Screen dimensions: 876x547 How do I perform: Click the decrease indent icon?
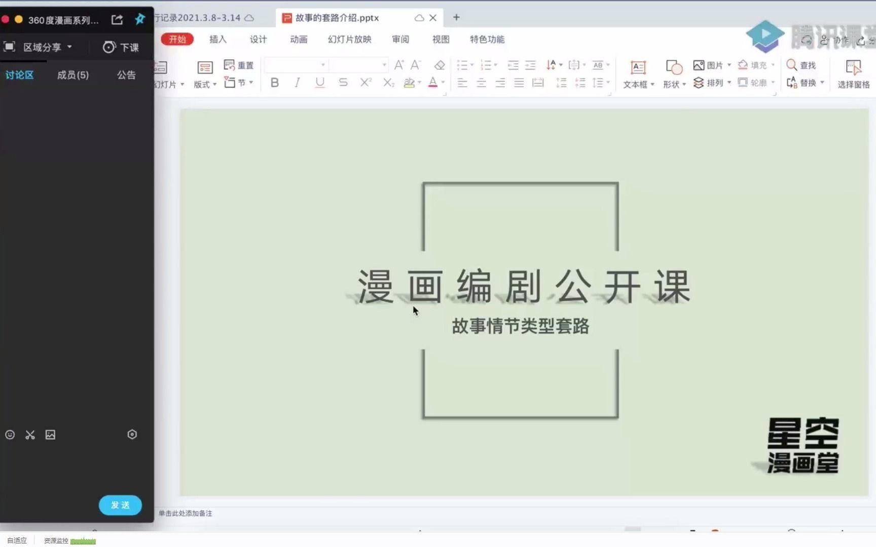point(513,65)
